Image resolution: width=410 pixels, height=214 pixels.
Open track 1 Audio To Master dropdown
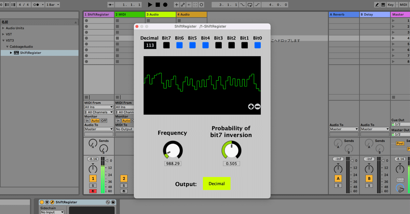pyautogui.click(x=99, y=129)
